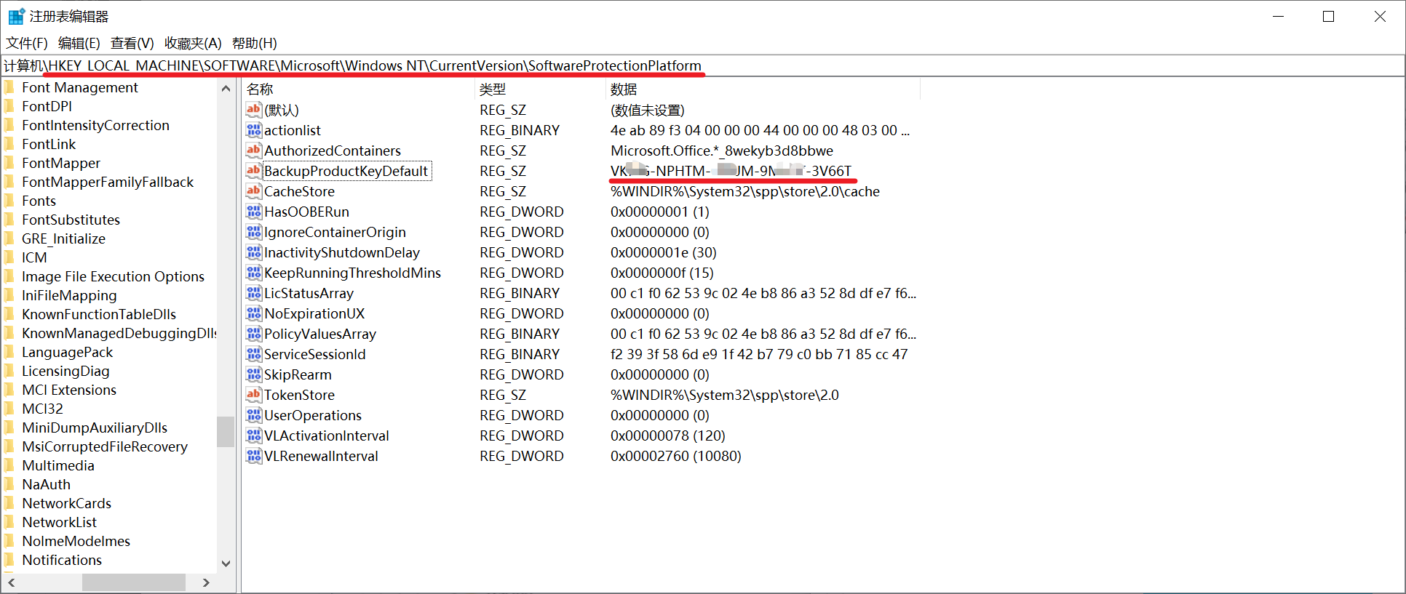This screenshot has height=594, width=1406.
Task: Open the 文件(F) menu
Action: coord(27,44)
